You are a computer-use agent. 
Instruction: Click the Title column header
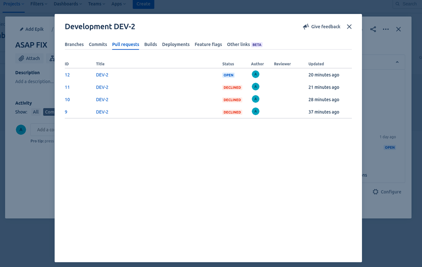click(100, 64)
